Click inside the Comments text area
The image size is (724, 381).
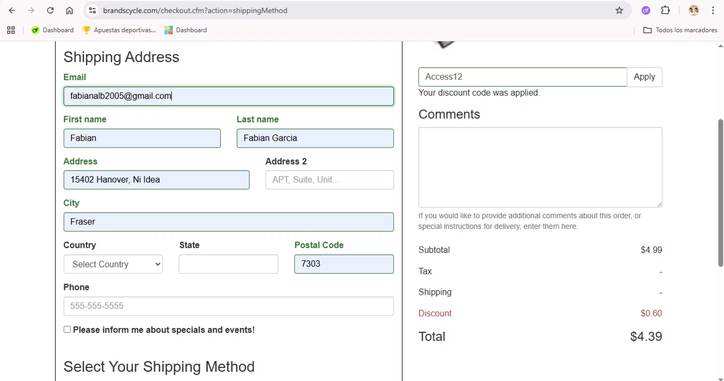(x=540, y=167)
